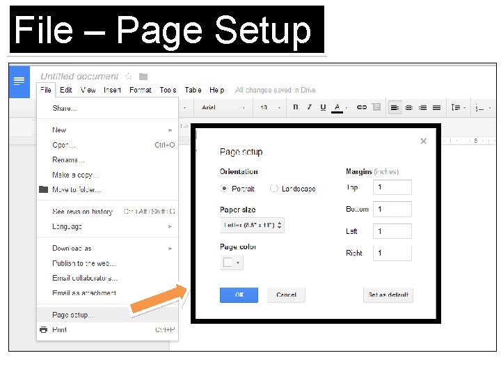
Task: Choose Email as attachment
Action: 108,293
